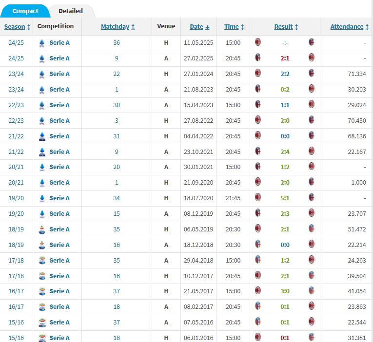Click the Venue column header

click(166, 26)
